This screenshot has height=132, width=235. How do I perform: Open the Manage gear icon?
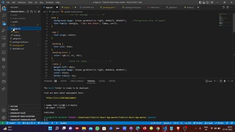point(4,118)
